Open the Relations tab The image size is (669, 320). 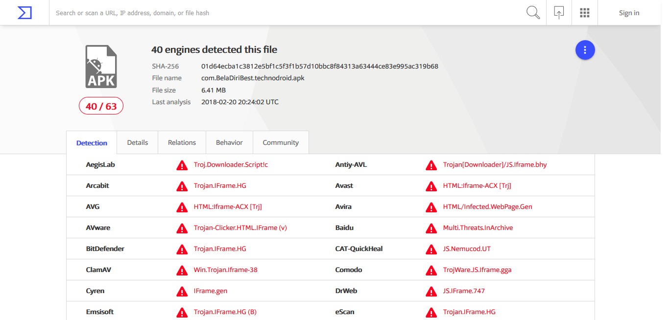(182, 142)
